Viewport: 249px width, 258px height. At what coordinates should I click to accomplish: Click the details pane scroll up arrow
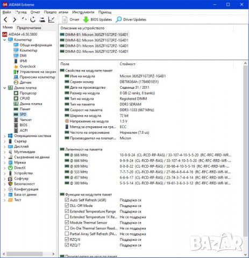pos(245,63)
